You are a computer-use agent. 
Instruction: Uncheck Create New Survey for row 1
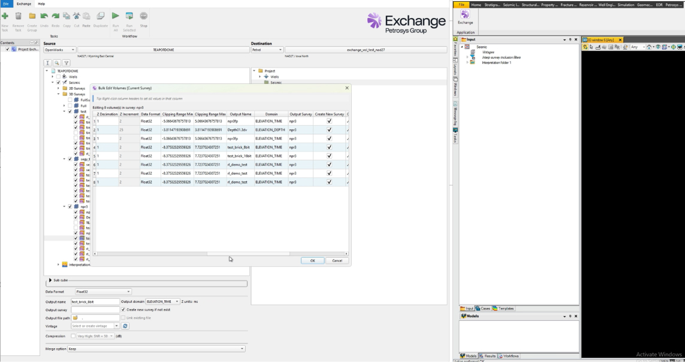click(328, 121)
